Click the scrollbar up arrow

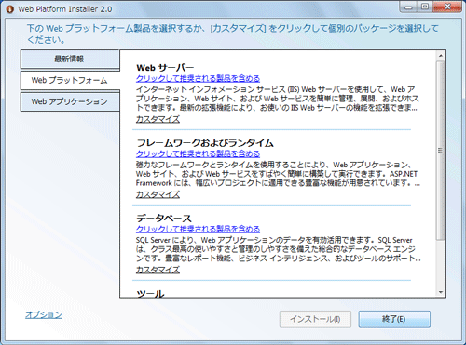(441, 56)
